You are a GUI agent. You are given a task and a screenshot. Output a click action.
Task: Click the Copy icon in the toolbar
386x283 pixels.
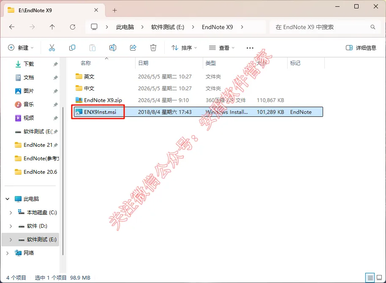click(x=72, y=48)
